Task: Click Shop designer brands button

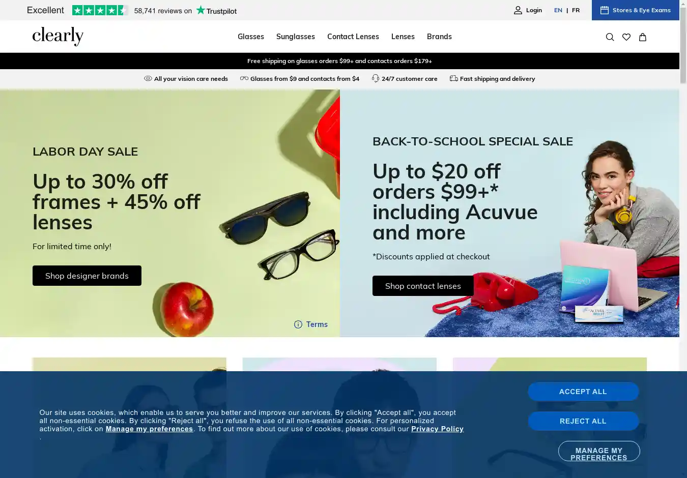Action: [x=87, y=276]
